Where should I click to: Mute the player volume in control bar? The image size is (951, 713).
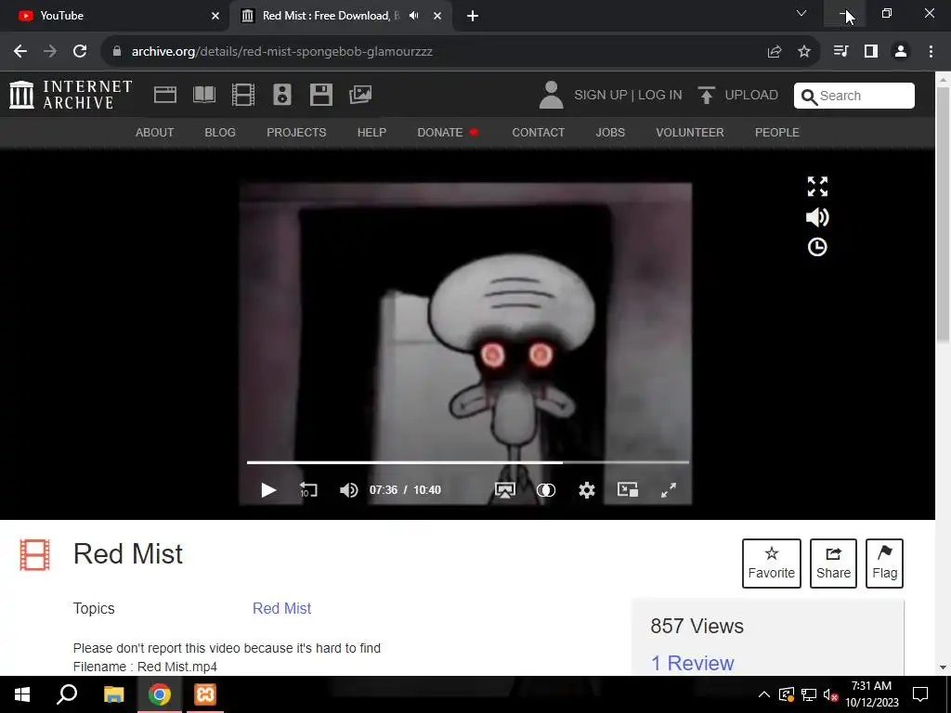tap(349, 490)
